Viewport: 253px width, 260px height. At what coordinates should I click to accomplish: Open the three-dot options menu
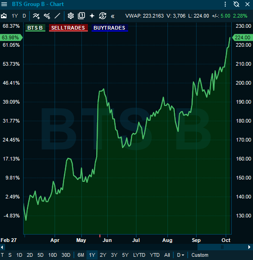click(x=225, y=4)
